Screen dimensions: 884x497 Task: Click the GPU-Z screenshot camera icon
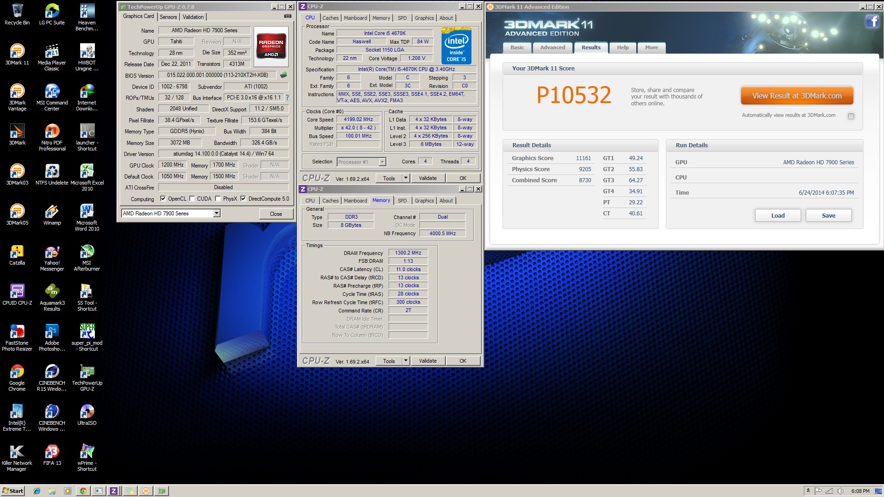tap(288, 16)
